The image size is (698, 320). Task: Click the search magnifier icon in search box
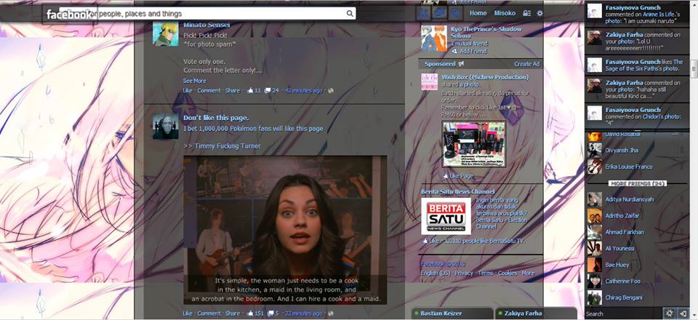pos(350,13)
